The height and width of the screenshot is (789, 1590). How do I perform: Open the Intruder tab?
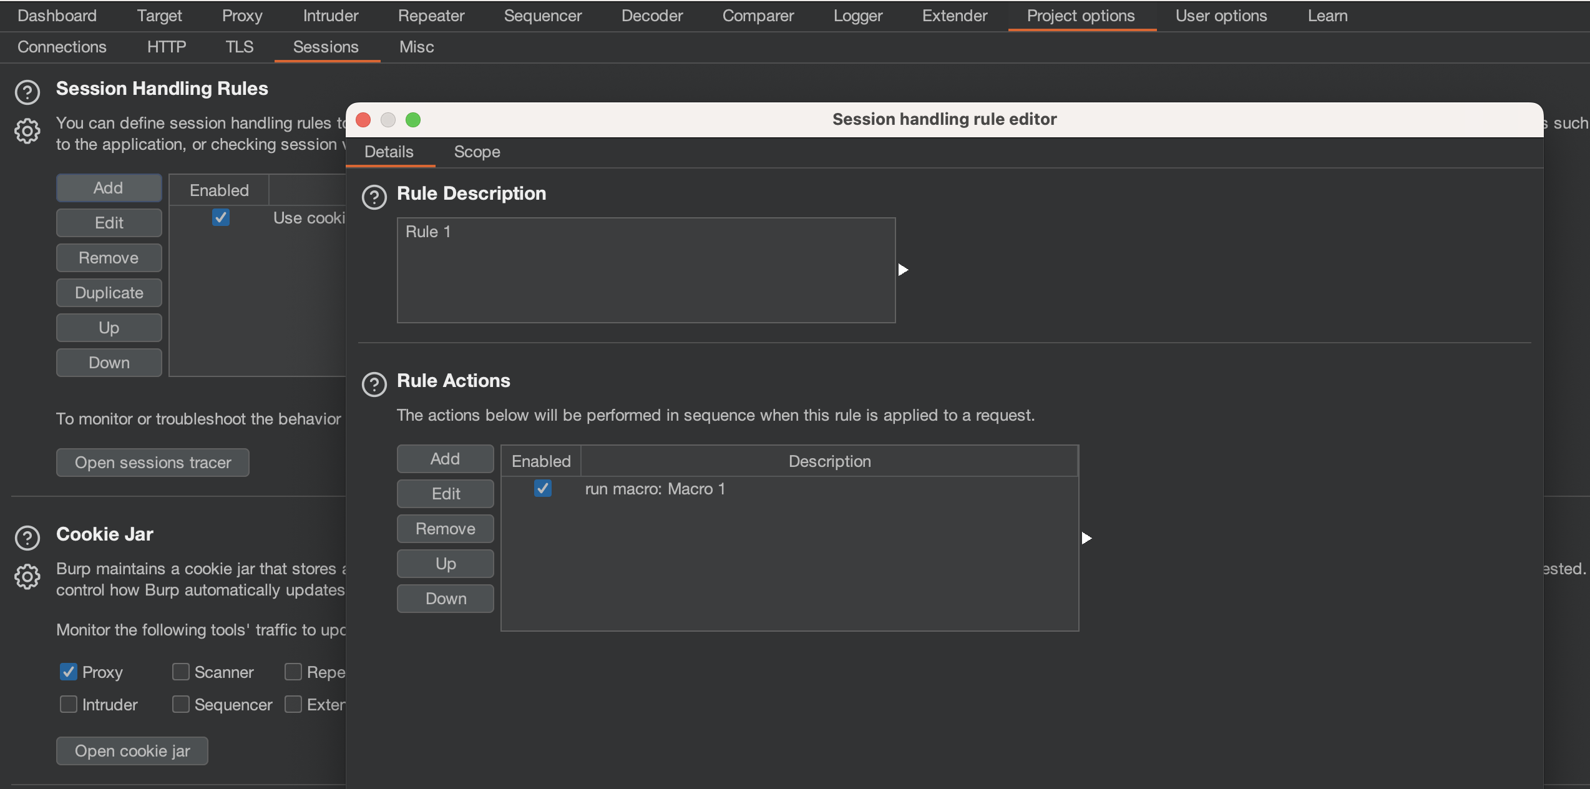click(331, 16)
